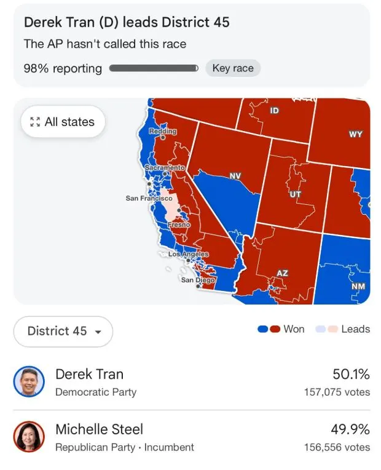Click the San Diego city dot

pyautogui.click(x=198, y=286)
